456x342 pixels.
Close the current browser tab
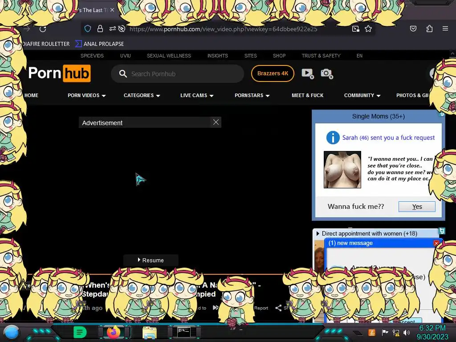(112, 10)
